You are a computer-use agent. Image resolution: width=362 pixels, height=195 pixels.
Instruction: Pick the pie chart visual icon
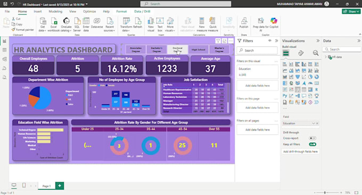click(310, 77)
